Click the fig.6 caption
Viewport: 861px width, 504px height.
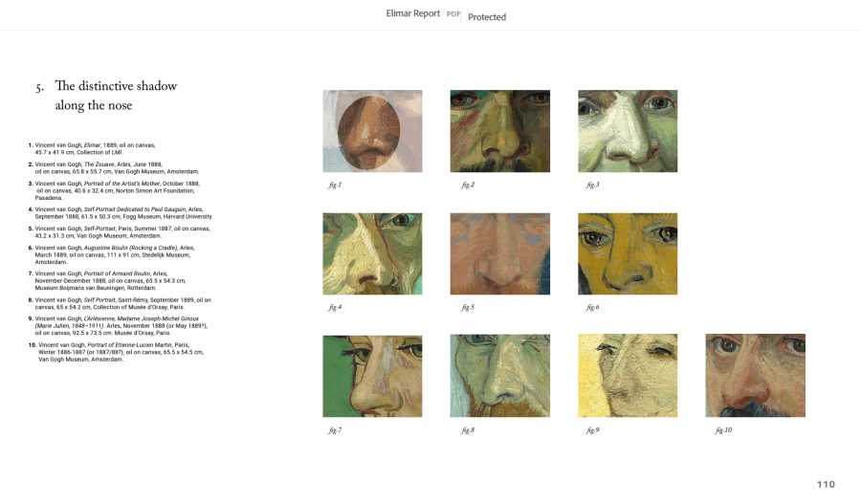coord(592,307)
